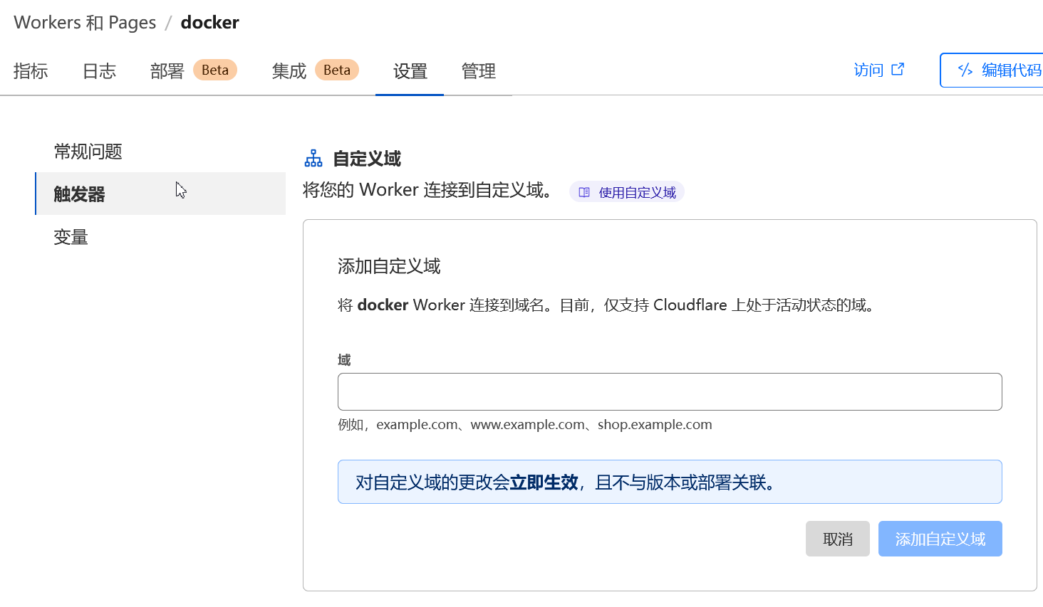Open 变量 in the settings sidebar
This screenshot has height=607, width=1043.
(71, 237)
